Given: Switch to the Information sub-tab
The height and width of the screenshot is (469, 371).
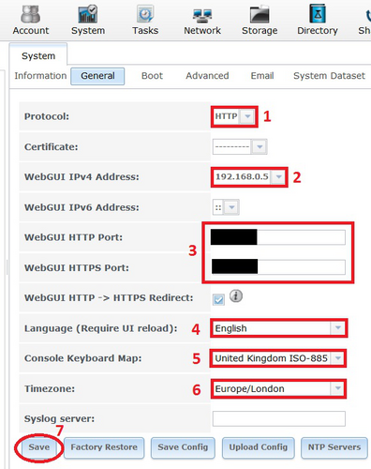Looking at the screenshot, I should click(x=40, y=76).
